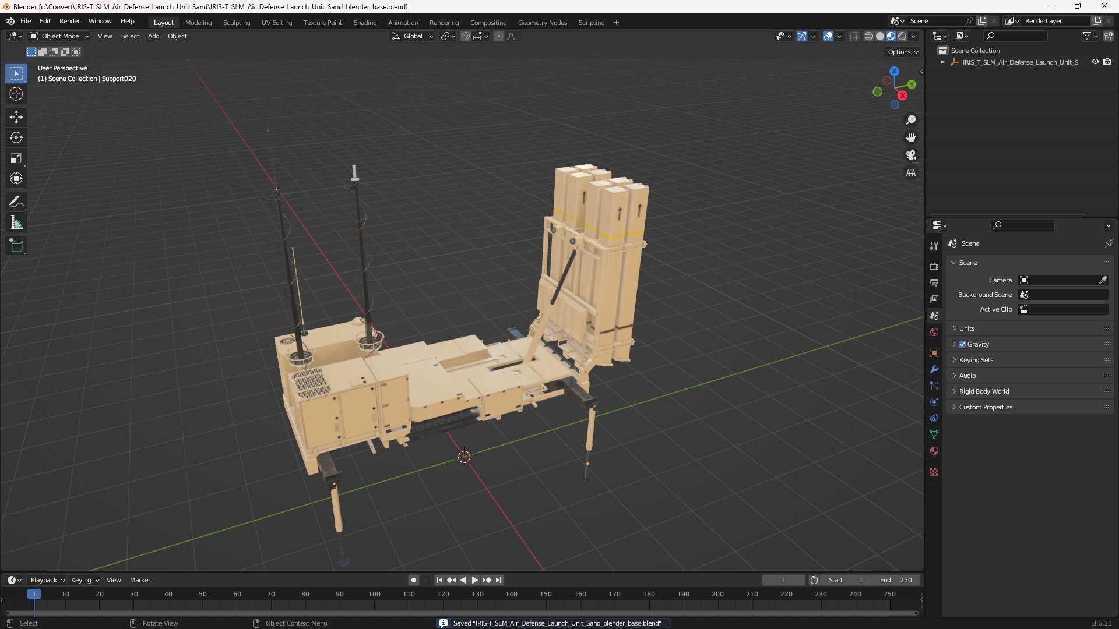Open the World properties tab

[x=934, y=332]
